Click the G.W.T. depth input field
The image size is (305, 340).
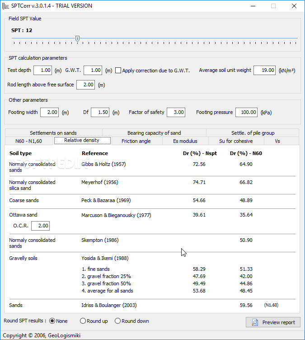pos(93,70)
